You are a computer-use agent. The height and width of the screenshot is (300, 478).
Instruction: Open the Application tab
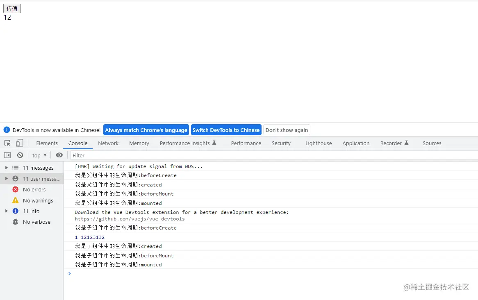pyautogui.click(x=356, y=143)
